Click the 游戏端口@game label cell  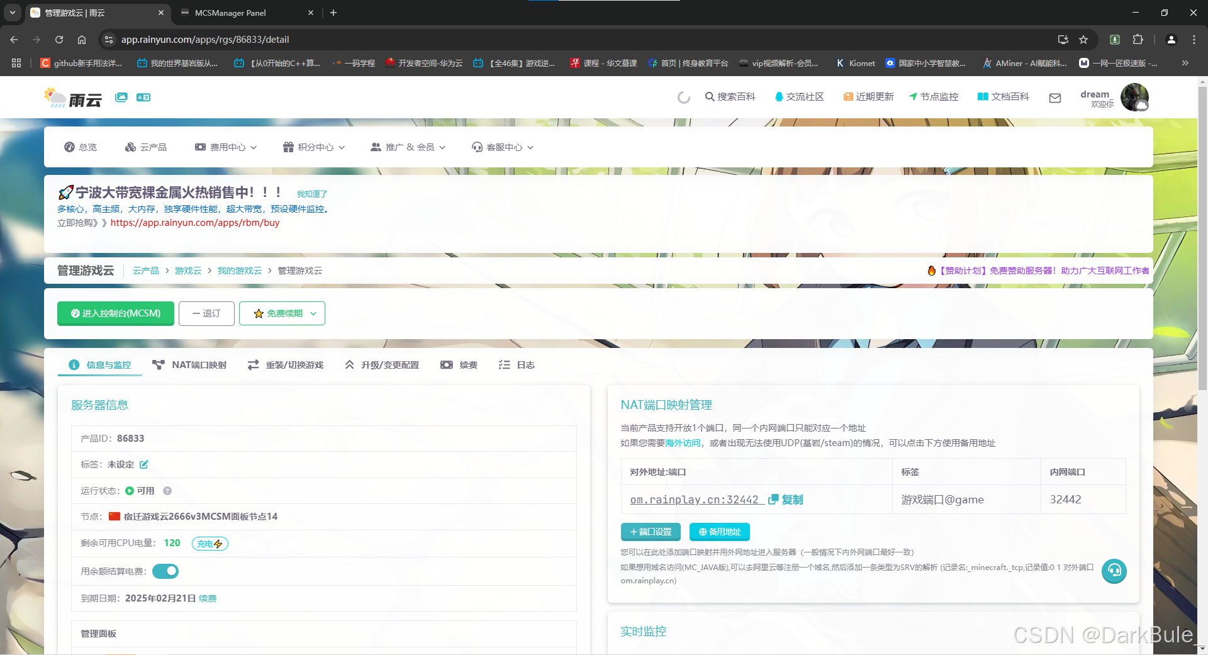966,500
